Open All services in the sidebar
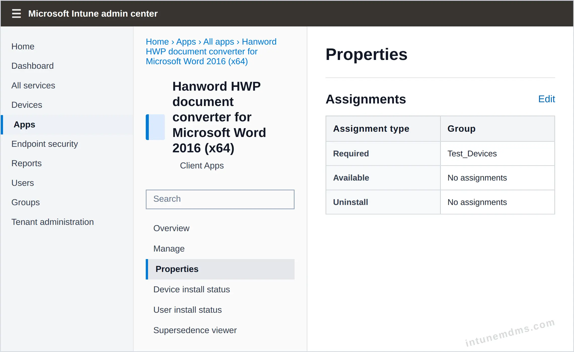 click(33, 85)
